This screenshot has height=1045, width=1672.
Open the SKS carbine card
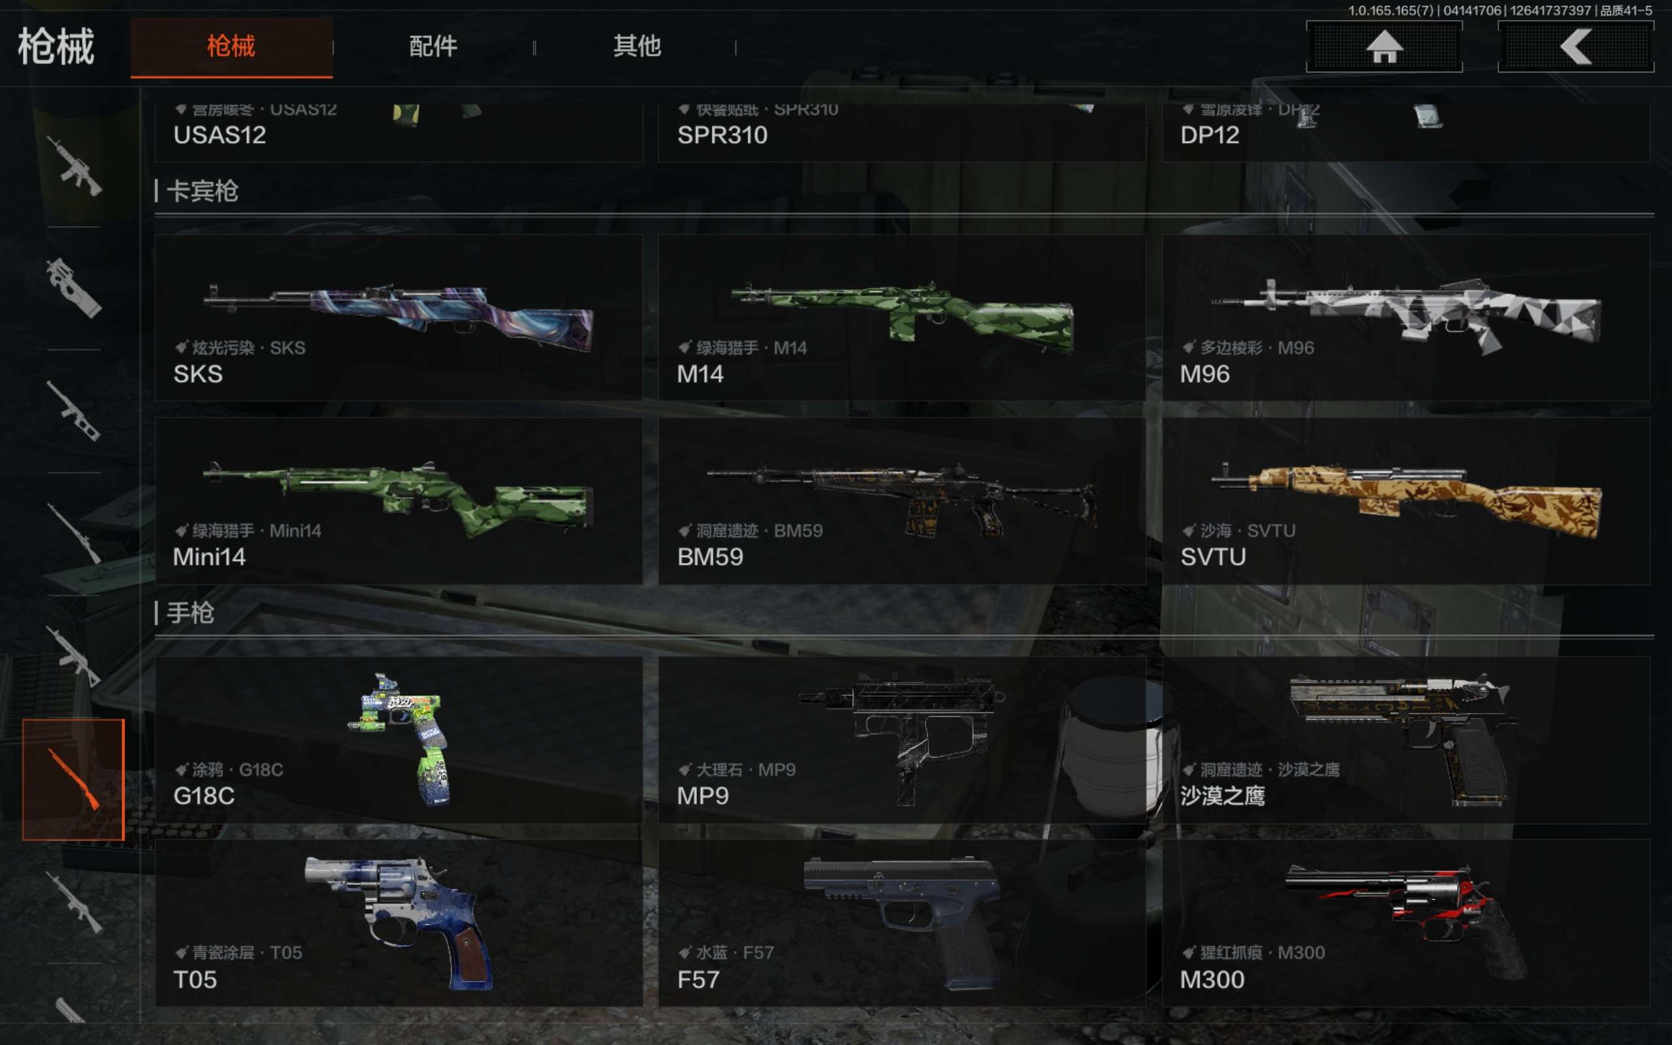(x=398, y=317)
